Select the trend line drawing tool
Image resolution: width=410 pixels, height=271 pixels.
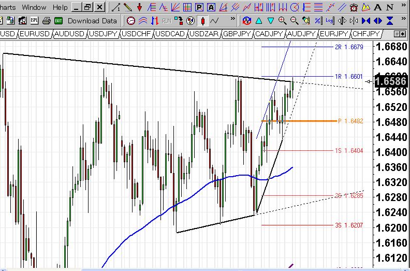coord(116,7)
